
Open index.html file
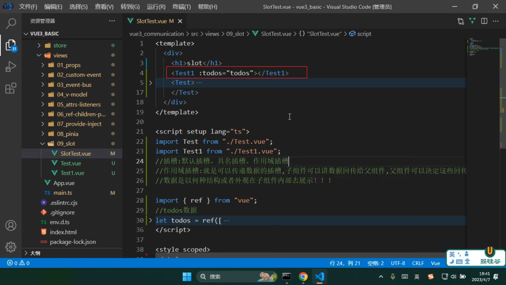click(x=63, y=232)
